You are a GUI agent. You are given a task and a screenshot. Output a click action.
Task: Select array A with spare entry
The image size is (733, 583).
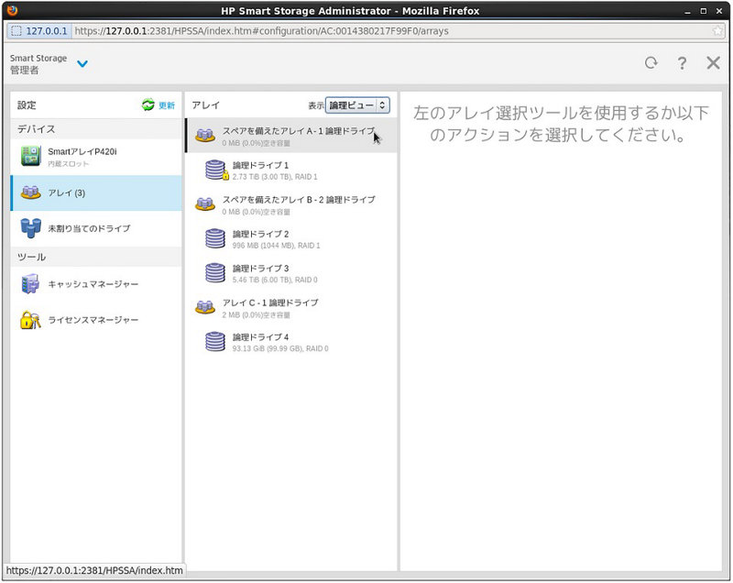(291, 136)
